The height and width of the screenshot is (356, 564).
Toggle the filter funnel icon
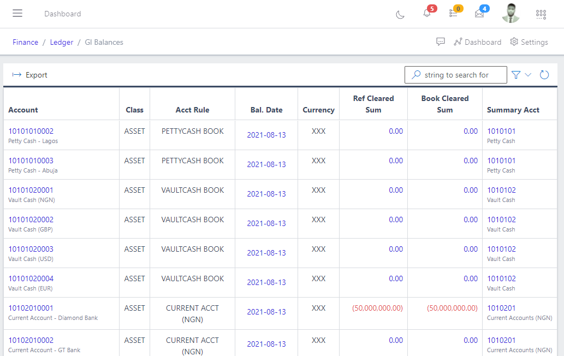515,75
